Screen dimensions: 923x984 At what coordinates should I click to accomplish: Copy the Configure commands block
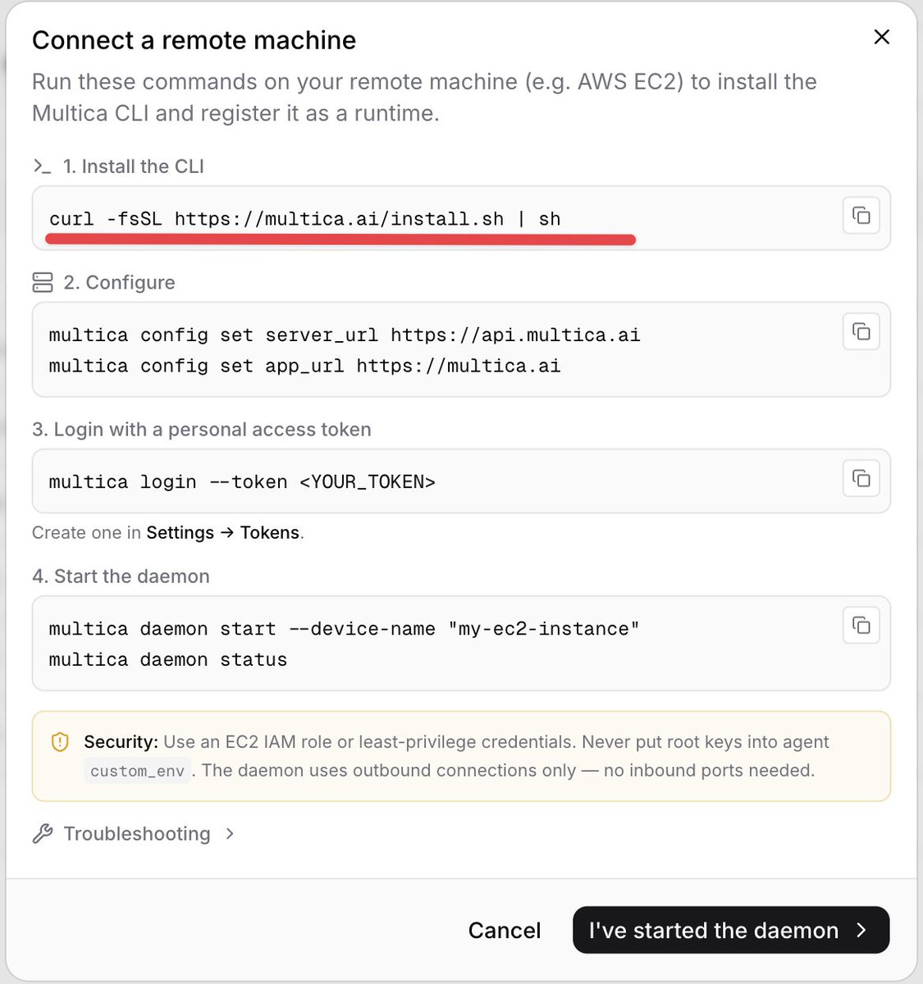coord(861,331)
